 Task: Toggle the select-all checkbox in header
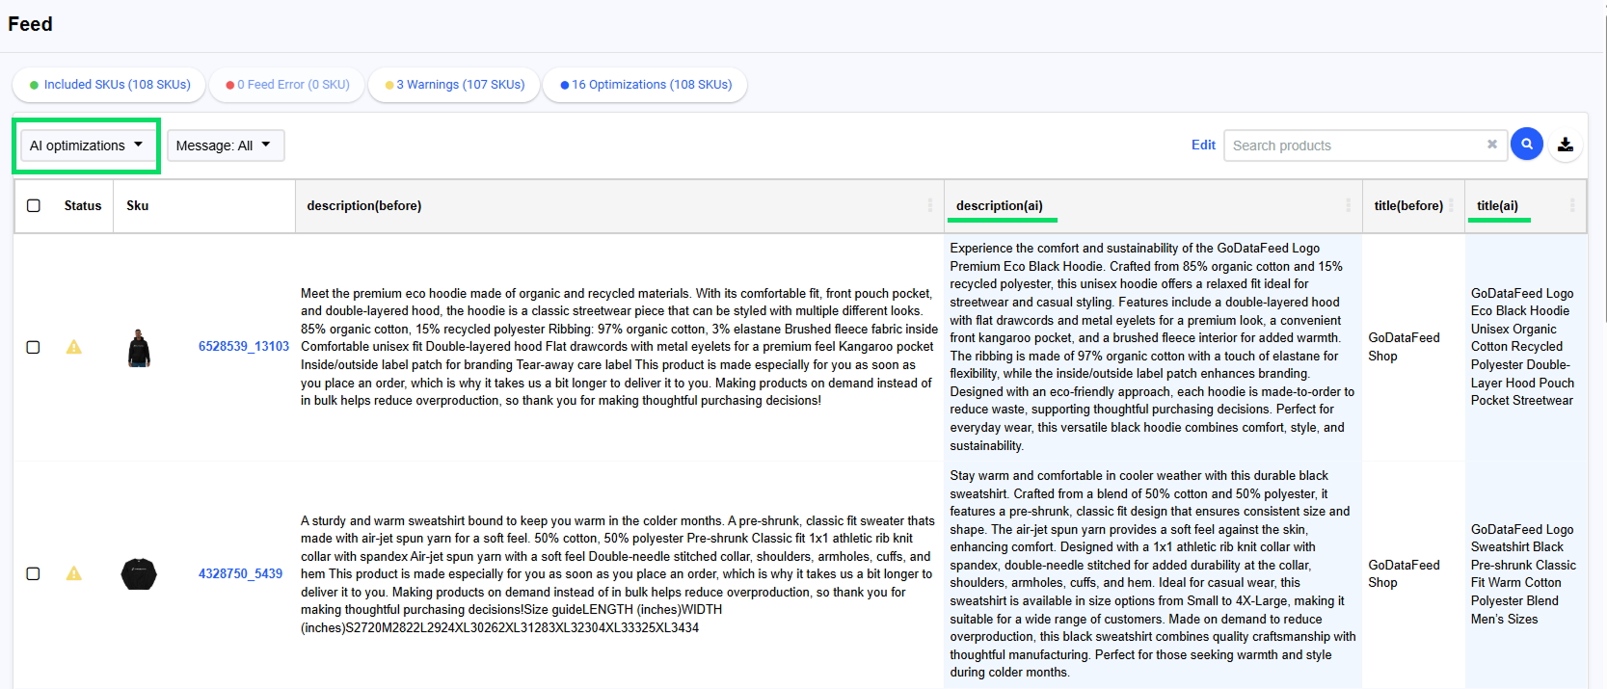pyautogui.click(x=34, y=205)
